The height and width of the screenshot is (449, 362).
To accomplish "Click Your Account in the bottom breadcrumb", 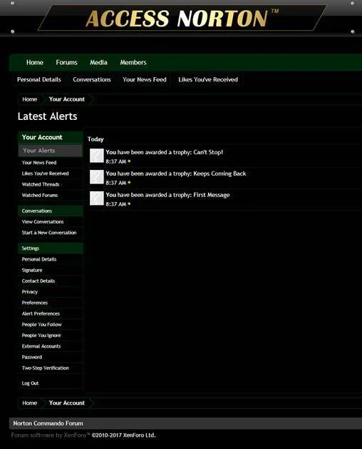I will point(67,403).
